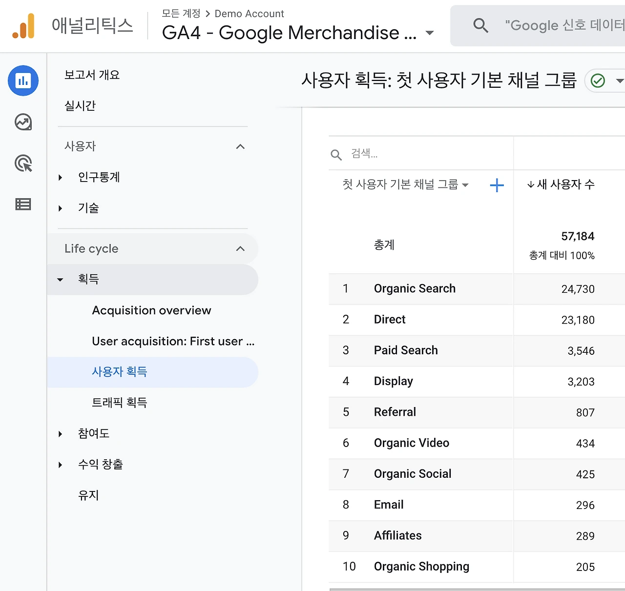Viewport: 625px width, 591px height.
Task: Click the GA4 - Google Merchandise property name
Action: [289, 33]
